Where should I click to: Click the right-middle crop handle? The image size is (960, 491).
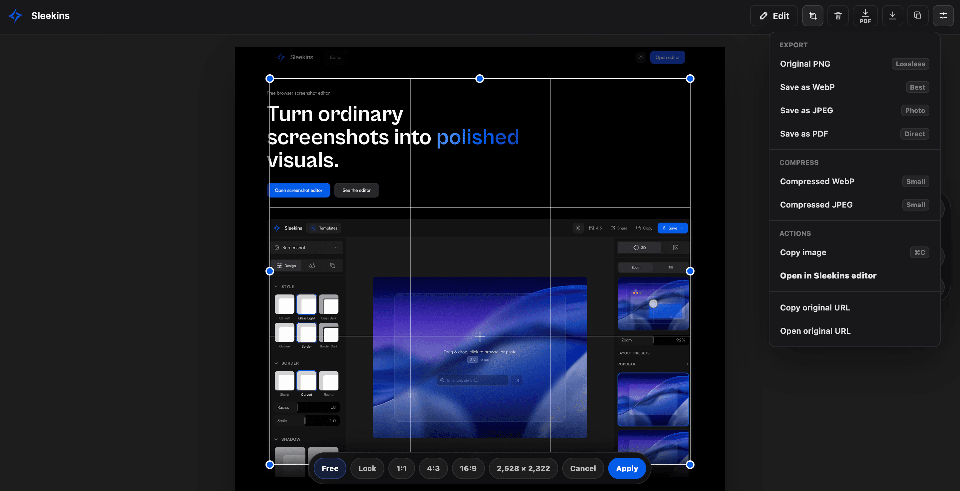coord(690,271)
